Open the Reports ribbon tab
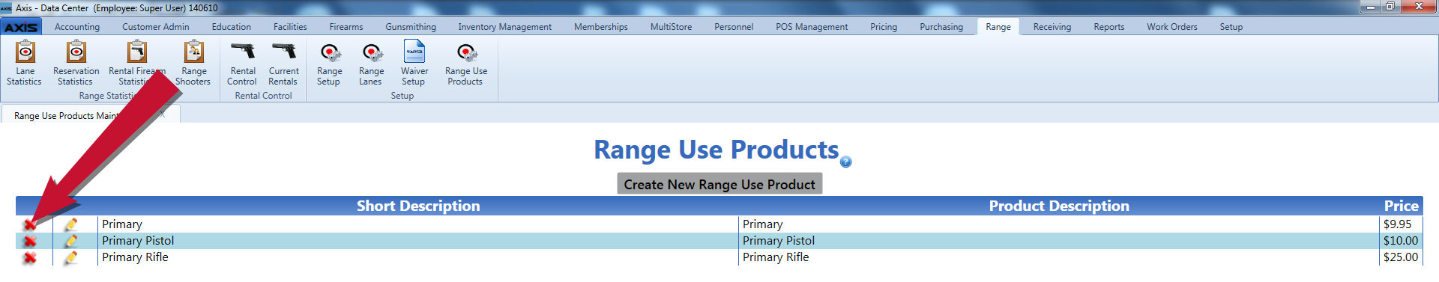The height and width of the screenshot is (282, 1439). coord(1109,27)
